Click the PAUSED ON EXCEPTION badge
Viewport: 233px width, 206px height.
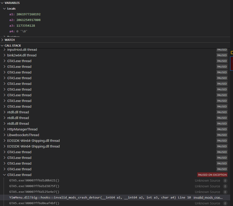(x=212, y=175)
